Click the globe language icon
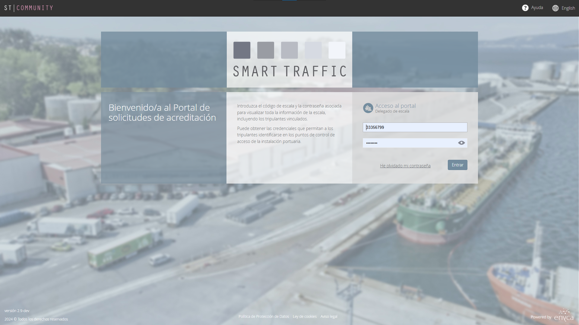This screenshot has width=579, height=325. click(555, 8)
